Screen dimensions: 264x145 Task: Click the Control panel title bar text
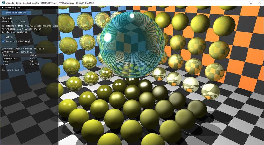pos(13,7)
